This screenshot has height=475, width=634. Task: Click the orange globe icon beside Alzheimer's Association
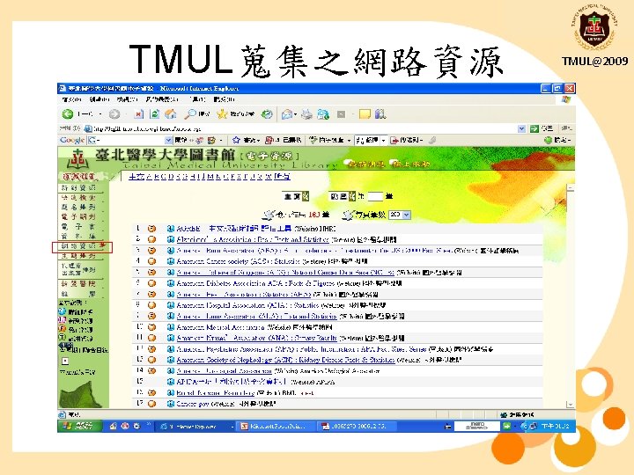(152, 239)
